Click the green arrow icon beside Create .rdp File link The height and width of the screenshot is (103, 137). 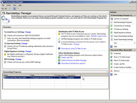point(59,57)
